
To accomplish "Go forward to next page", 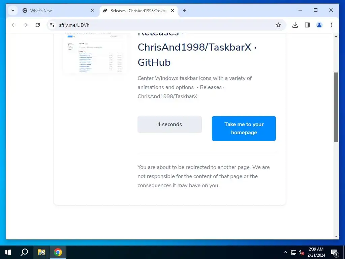I will 26,25.
